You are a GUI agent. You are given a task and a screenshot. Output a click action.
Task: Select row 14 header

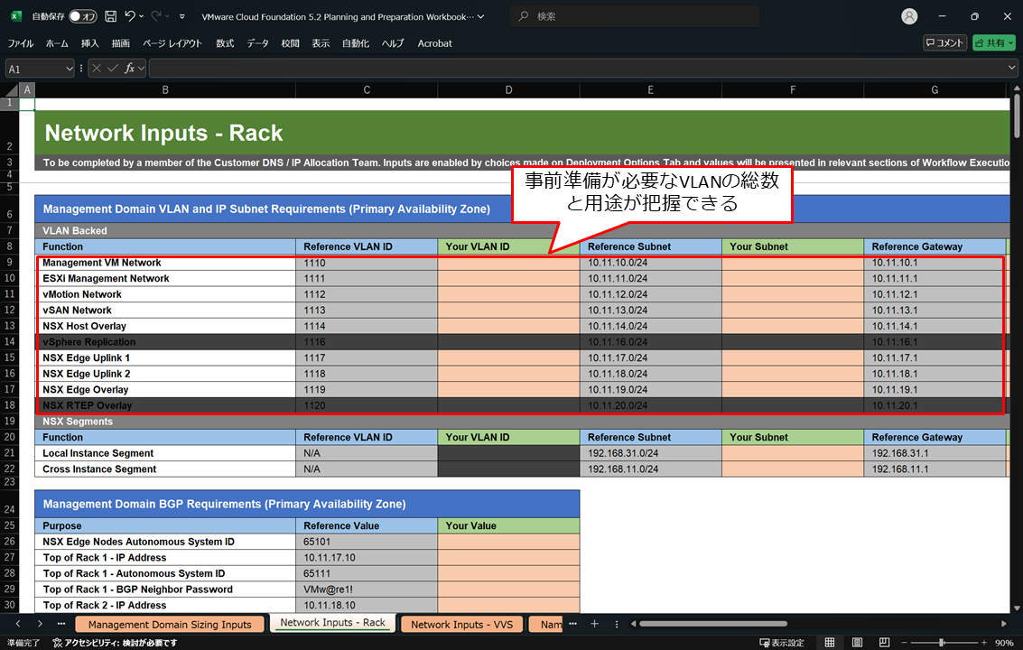[9, 341]
